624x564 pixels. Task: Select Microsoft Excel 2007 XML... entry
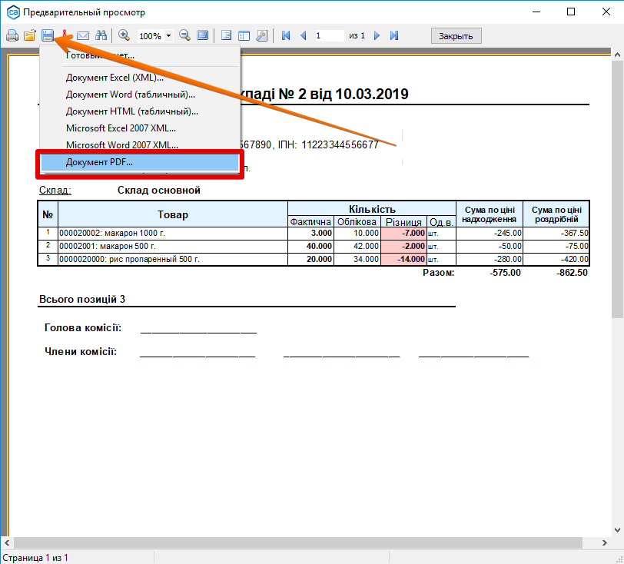coord(140,128)
